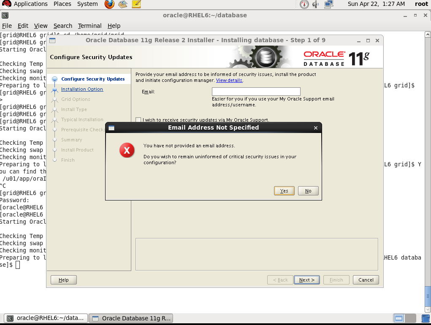Click the message area box in installer
Screen dimensions: 431x325
point(257,255)
